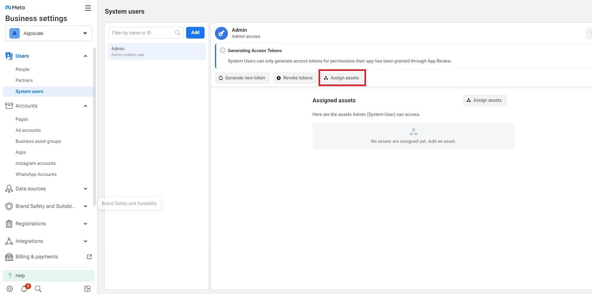The image size is (592, 294).
Task: Collapse the sidebar panel icon
Action: coord(87,289)
